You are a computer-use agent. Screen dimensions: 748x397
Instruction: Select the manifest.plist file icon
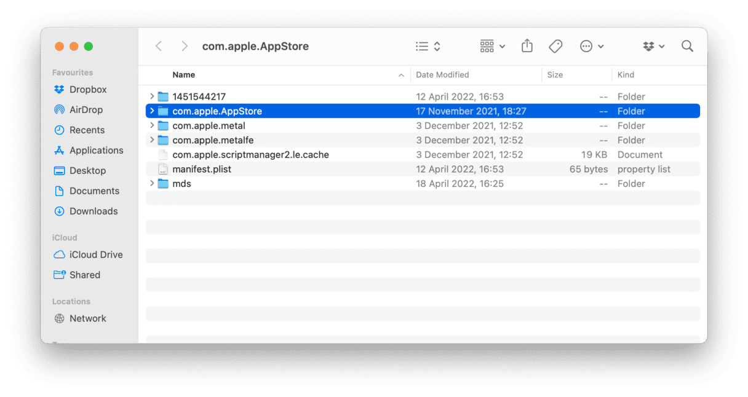point(163,169)
